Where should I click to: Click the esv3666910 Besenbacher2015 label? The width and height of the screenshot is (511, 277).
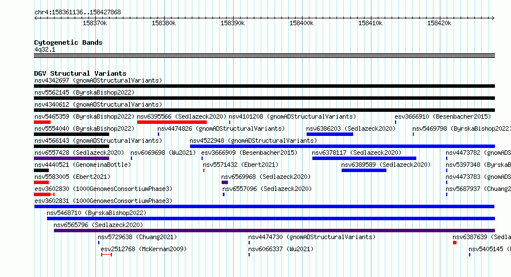[x=443, y=116]
